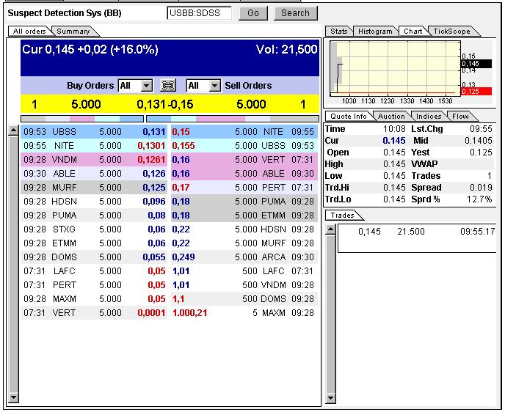Click the USBB:SDSS symbol input field
505x412 pixels.
[200, 13]
